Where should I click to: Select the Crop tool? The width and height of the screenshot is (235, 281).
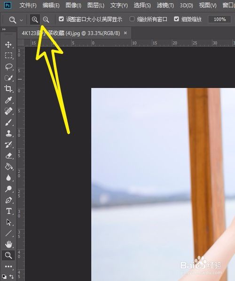click(x=8, y=88)
